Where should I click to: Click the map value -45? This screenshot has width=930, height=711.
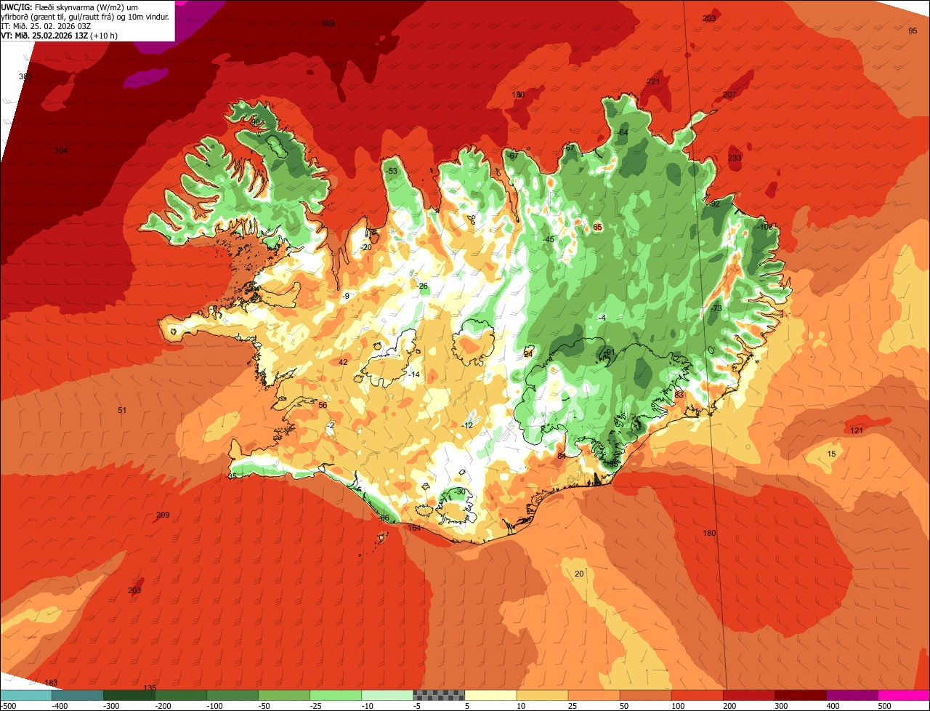coord(549,239)
